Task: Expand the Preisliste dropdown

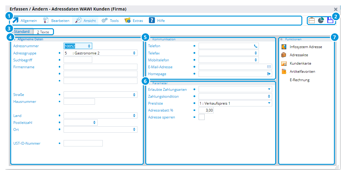Action: click(x=269, y=103)
